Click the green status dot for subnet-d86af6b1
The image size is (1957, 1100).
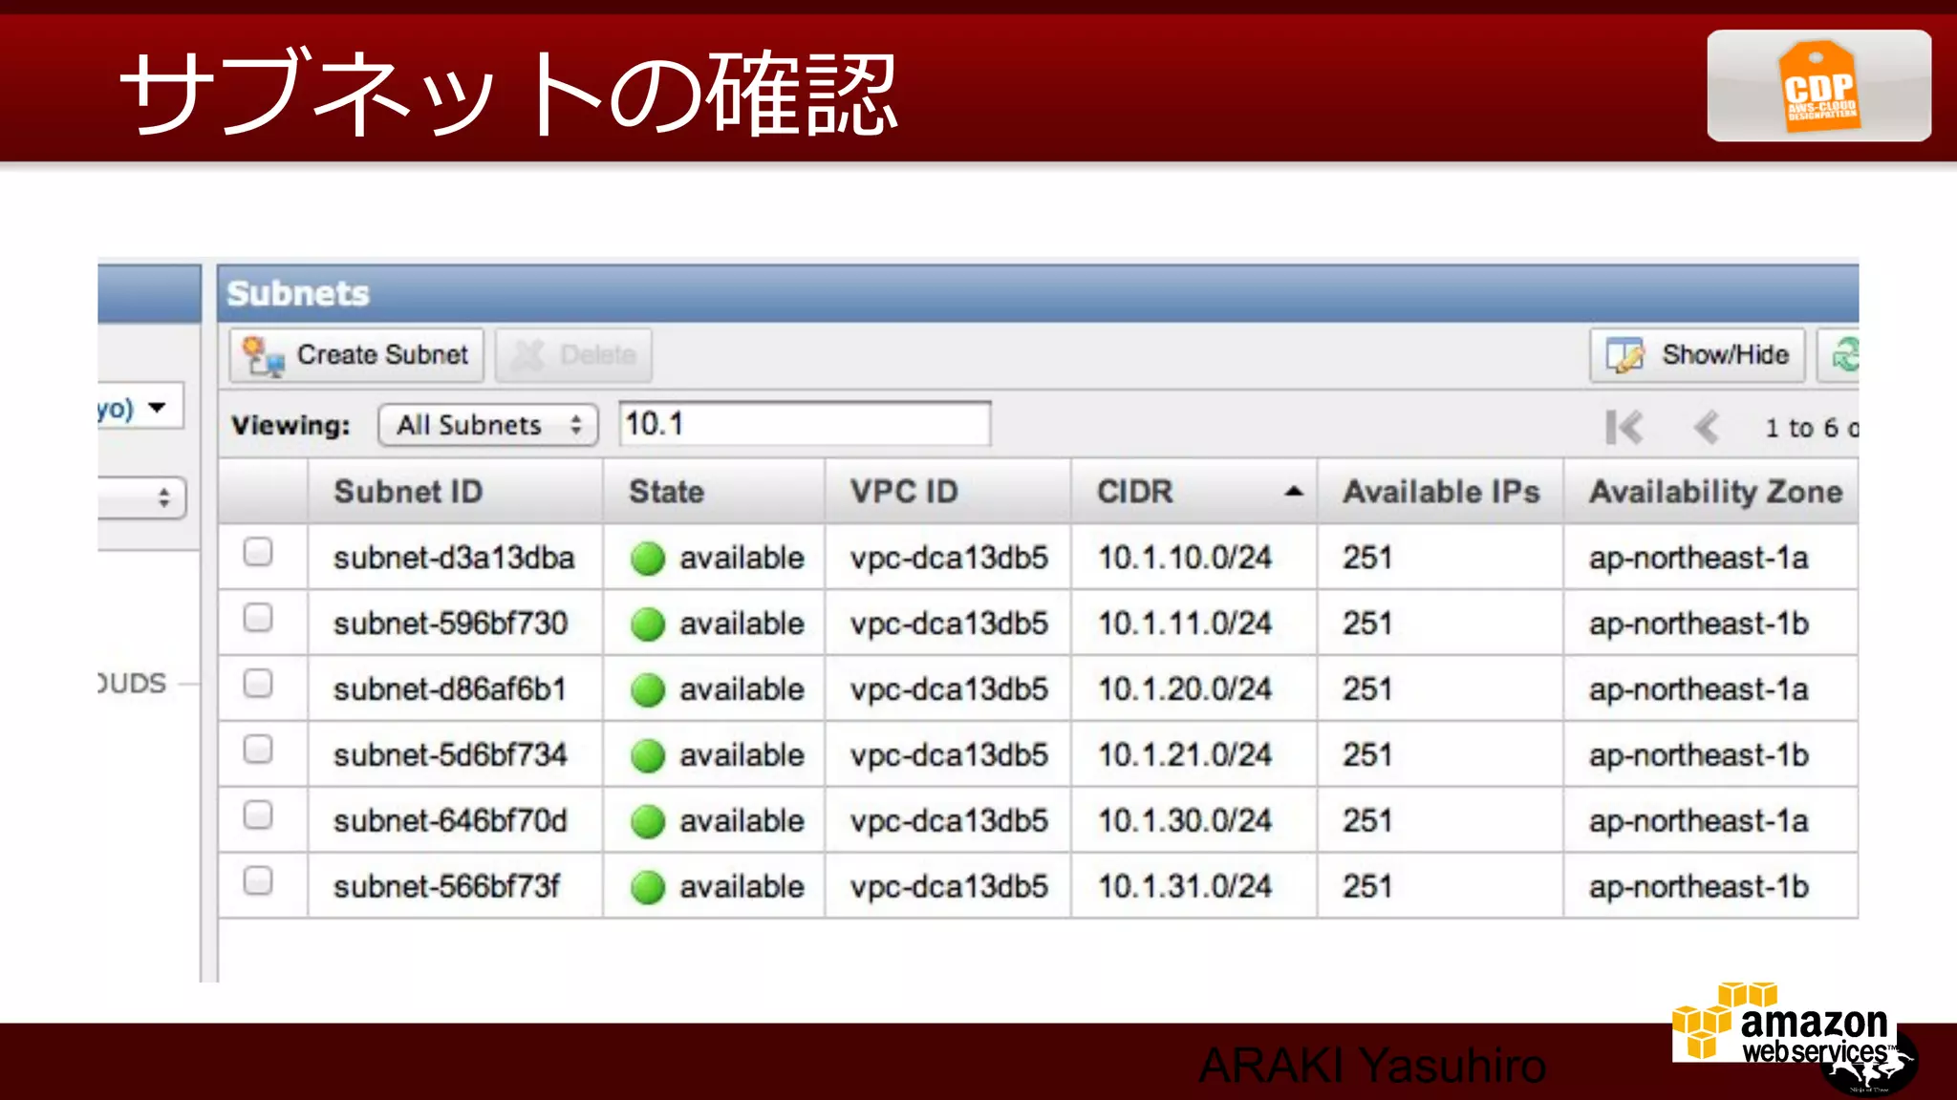tap(648, 689)
